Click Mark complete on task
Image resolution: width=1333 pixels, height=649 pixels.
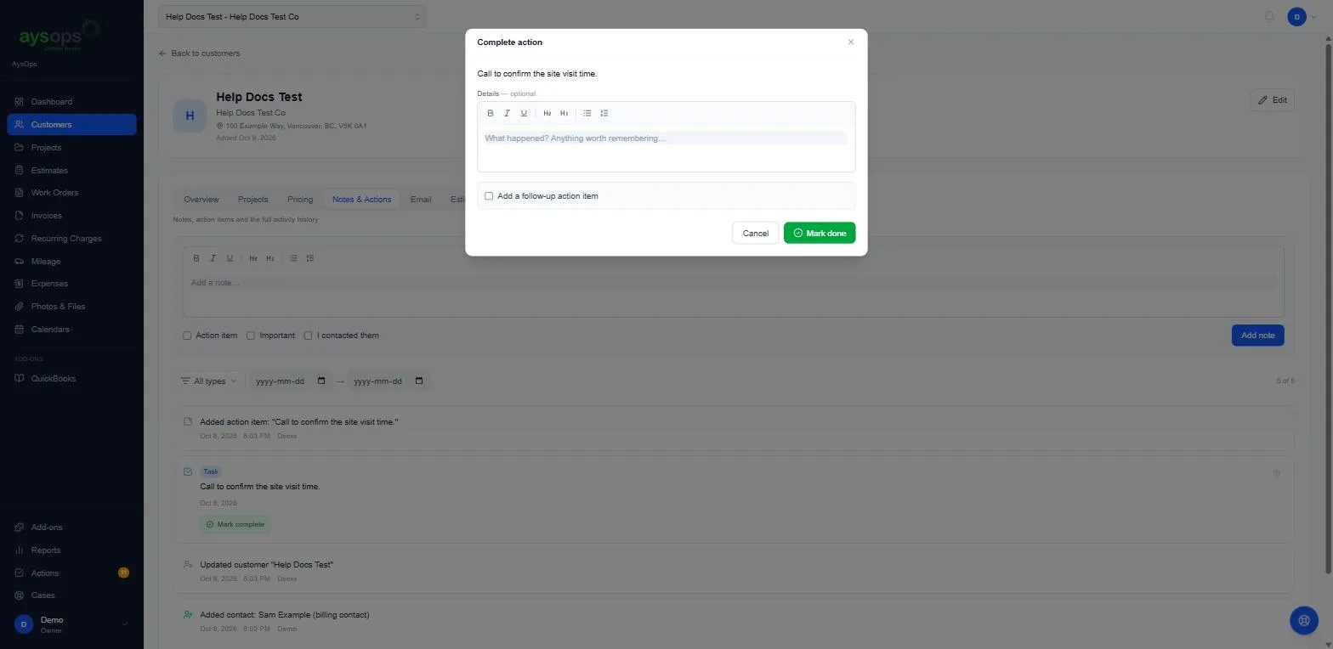235,525
